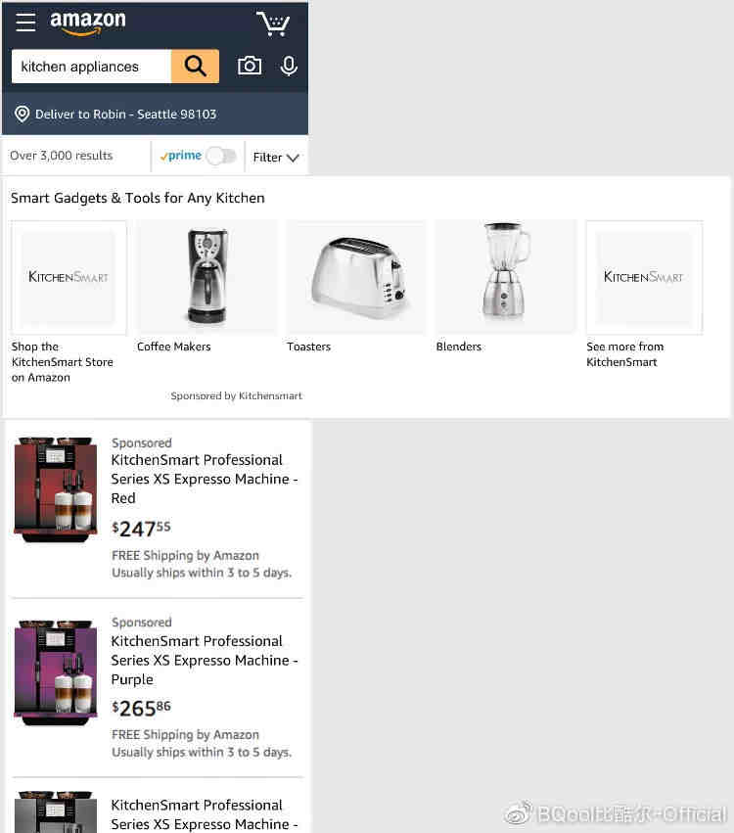Click the orange search magnifier button
This screenshot has width=734, height=833.
tap(195, 67)
